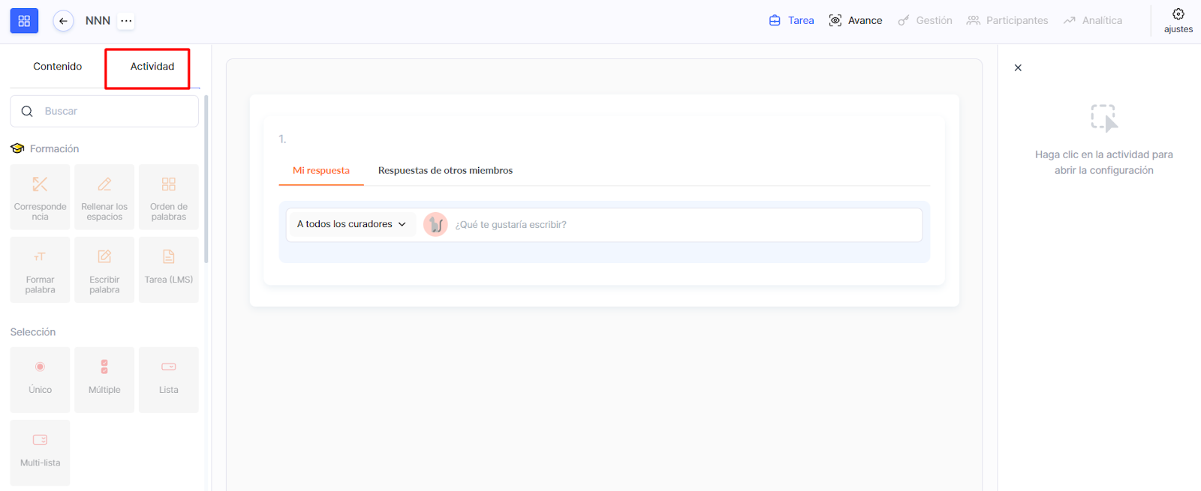The width and height of the screenshot is (1201, 491).
Task: Switch to the Contenido tab
Action: pos(58,67)
